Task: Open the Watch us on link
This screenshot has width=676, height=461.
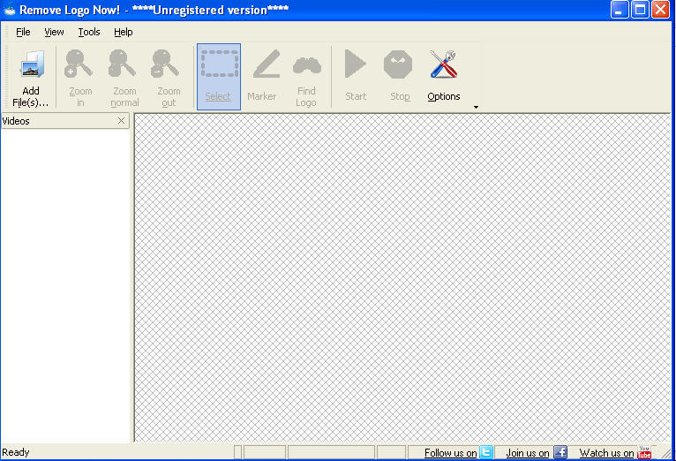Action: [x=606, y=453]
